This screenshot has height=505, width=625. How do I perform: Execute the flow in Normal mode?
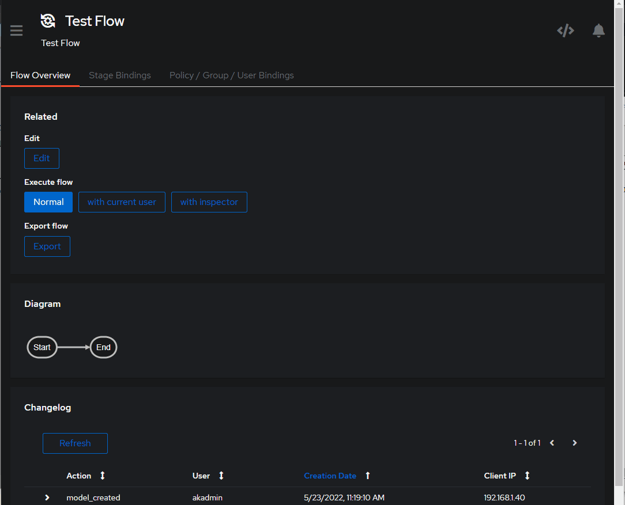coord(48,202)
